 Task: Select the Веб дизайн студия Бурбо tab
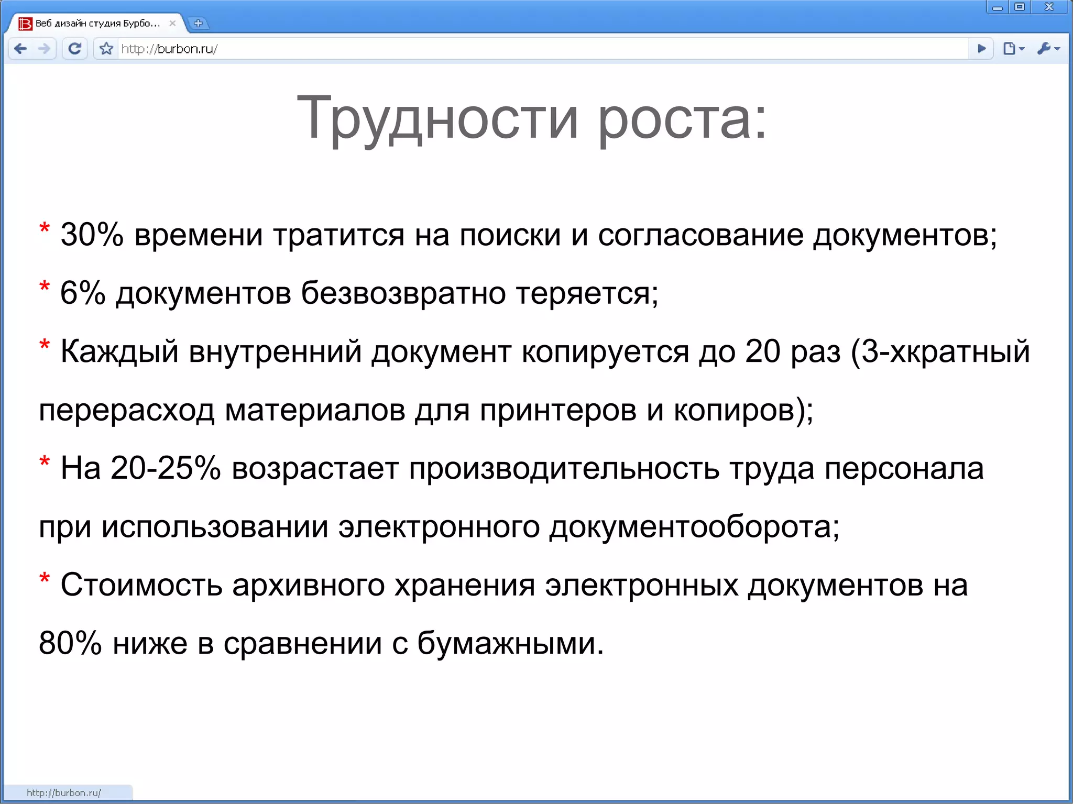(97, 23)
